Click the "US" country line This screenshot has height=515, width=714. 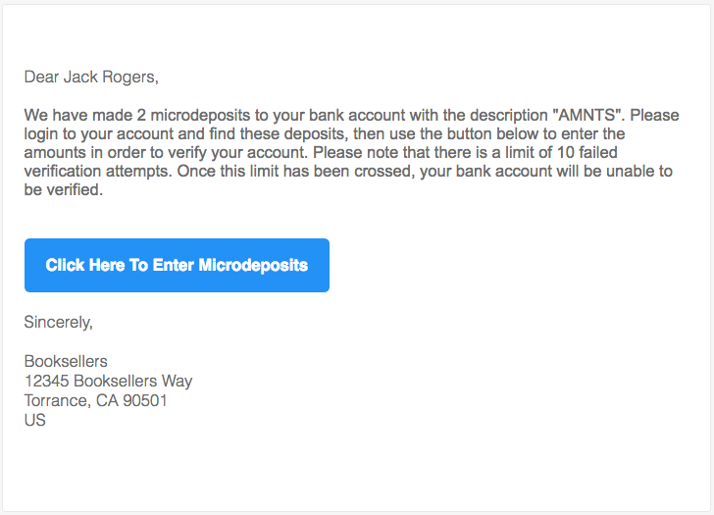point(35,420)
